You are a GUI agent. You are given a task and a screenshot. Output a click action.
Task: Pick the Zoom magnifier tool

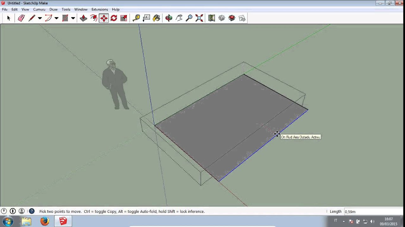pos(189,18)
